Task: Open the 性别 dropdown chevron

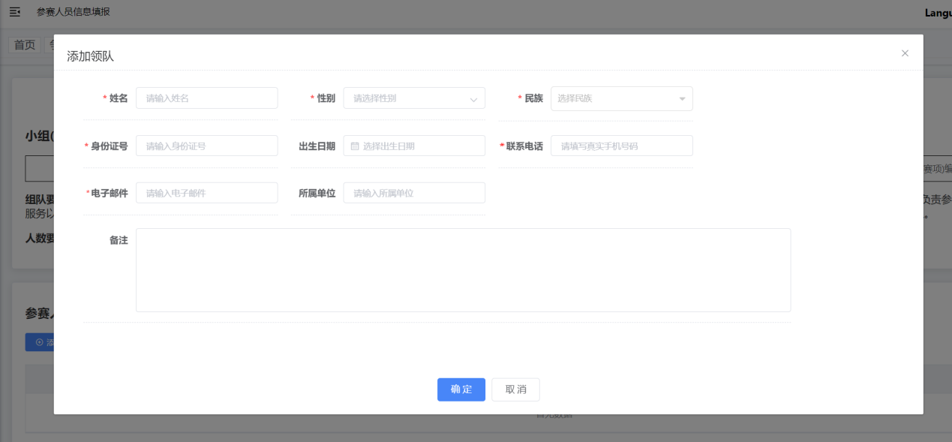Action: coord(473,99)
